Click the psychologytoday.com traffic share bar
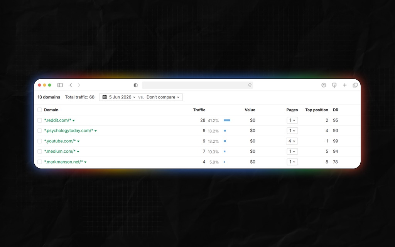The image size is (395, 247). [225, 131]
